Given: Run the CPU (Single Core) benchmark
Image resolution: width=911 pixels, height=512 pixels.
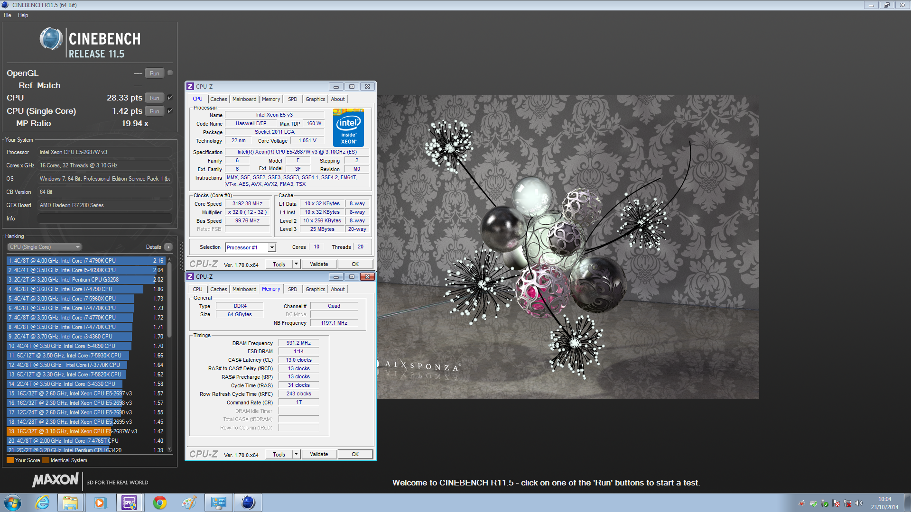Looking at the screenshot, I should [155, 111].
